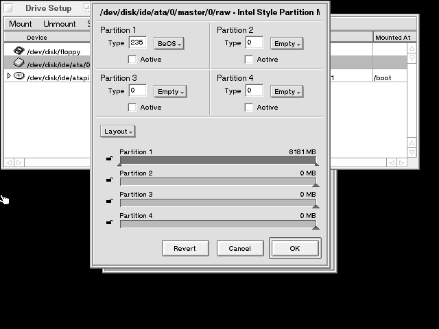This screenshot has width=439, height=329.
Task: Click the Partition 1 size slider bar
Action: [218, 160]
